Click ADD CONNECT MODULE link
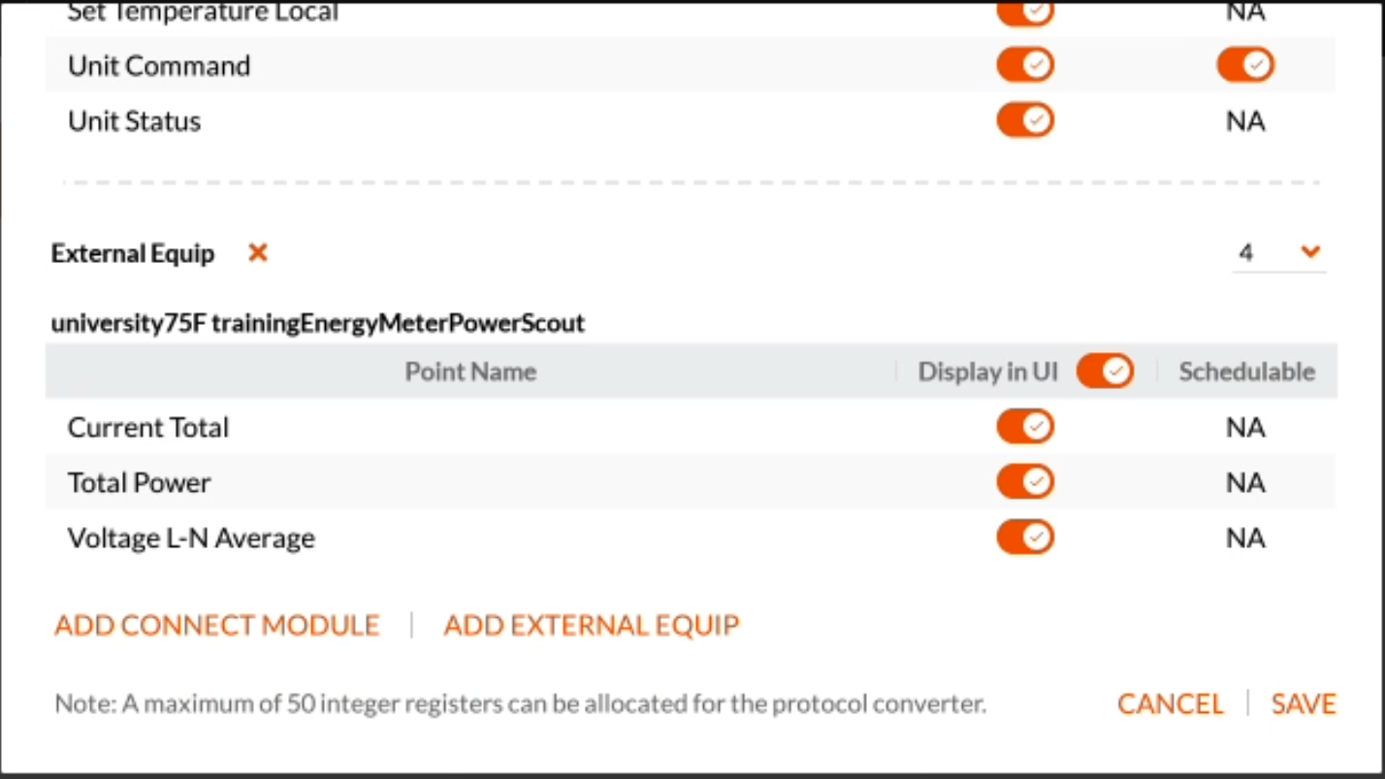Viewport: 1385px width, 779px height. (x=217, y=625)
